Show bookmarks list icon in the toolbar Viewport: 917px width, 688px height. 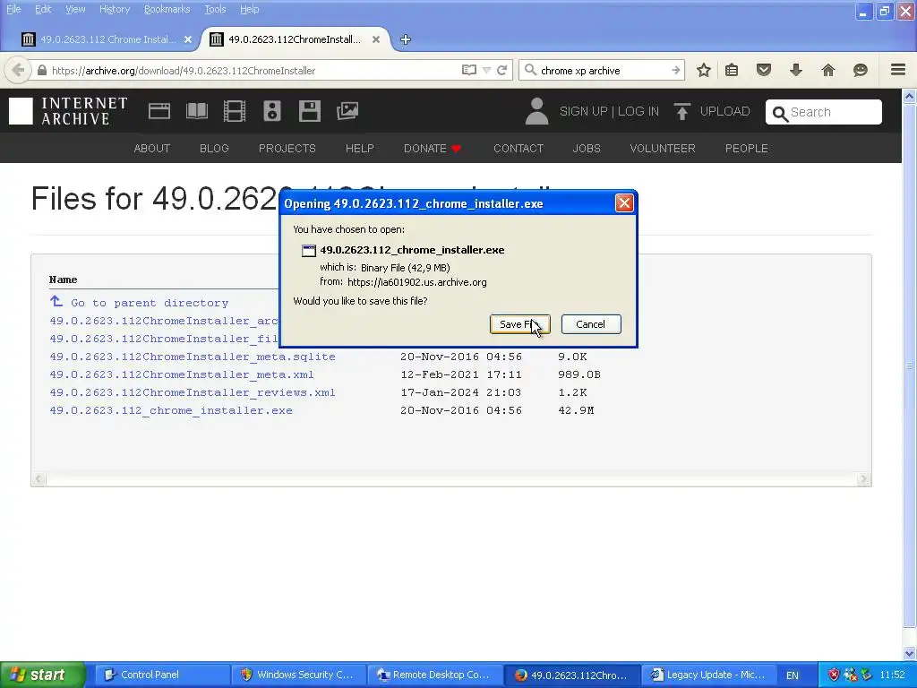[x=732, y=70]
